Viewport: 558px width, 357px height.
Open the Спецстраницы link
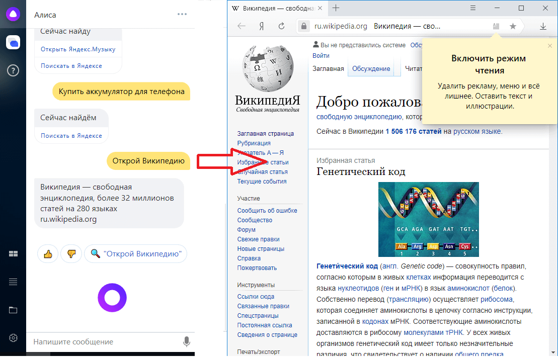[258, 316]
